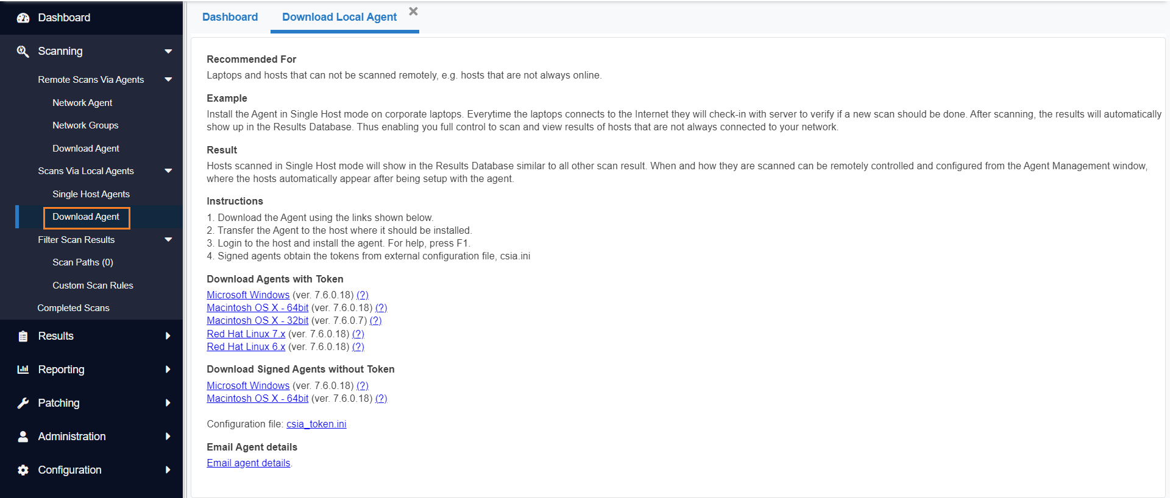Click the Scanning magnifier icon
Viewport: 1170px width, 498px height.
coord(23,51)
